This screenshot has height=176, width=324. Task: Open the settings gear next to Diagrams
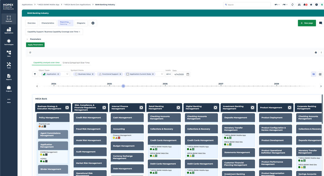tap(93, 23)
